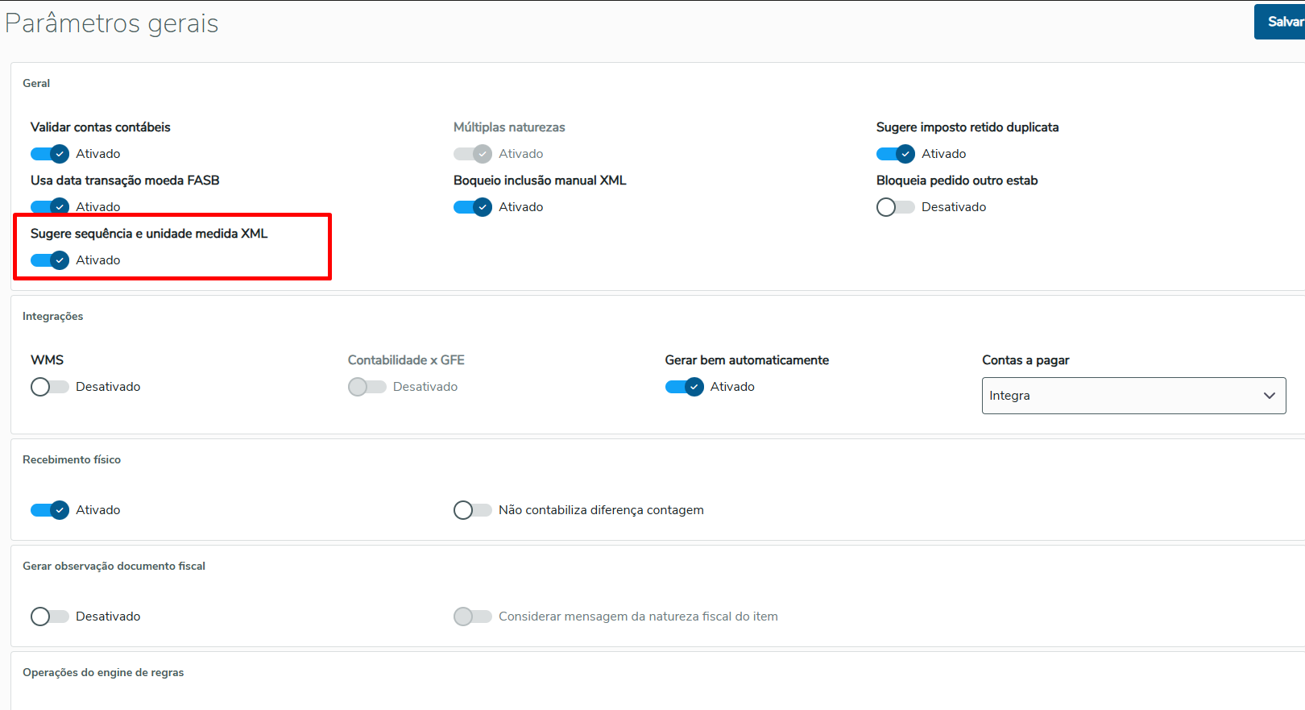This screenshot has height=710, width=1305.
Task: Click the Contas a pagar dropdown chevron
Action: 1270,396
